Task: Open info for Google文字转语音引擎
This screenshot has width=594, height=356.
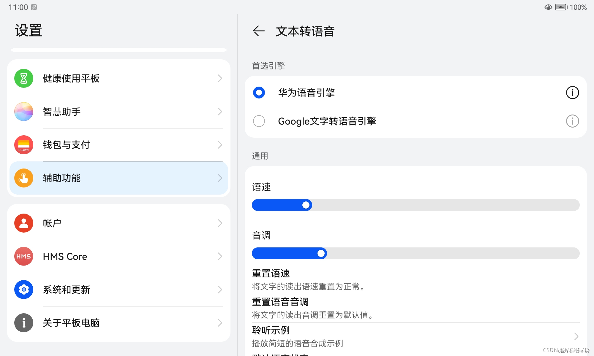Action: coord(572,121)
